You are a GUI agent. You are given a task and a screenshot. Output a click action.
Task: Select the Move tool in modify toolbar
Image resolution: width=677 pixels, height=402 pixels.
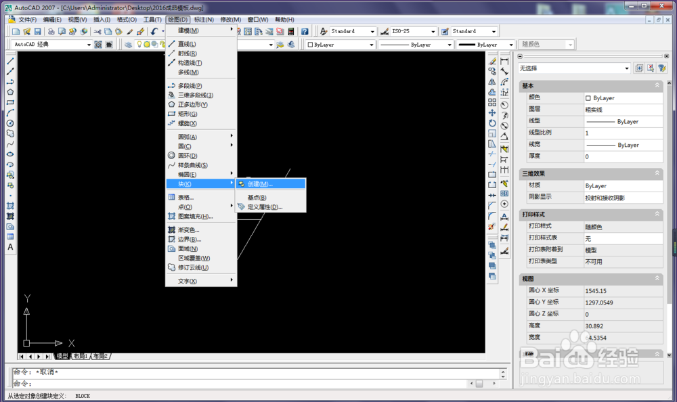pos(492,113)
